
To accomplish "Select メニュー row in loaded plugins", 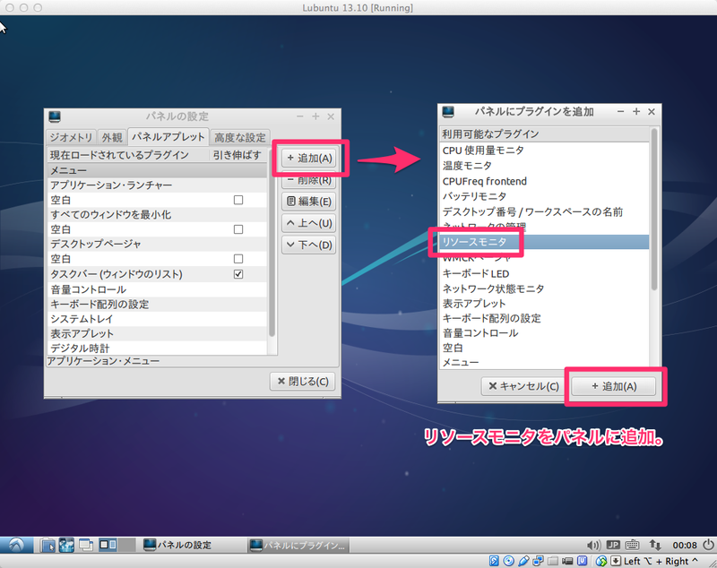I will pyautogui.click(x=157, y=170).
